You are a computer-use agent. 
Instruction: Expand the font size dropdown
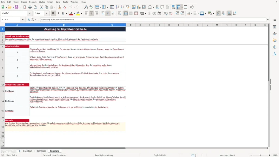click(47, 13)
